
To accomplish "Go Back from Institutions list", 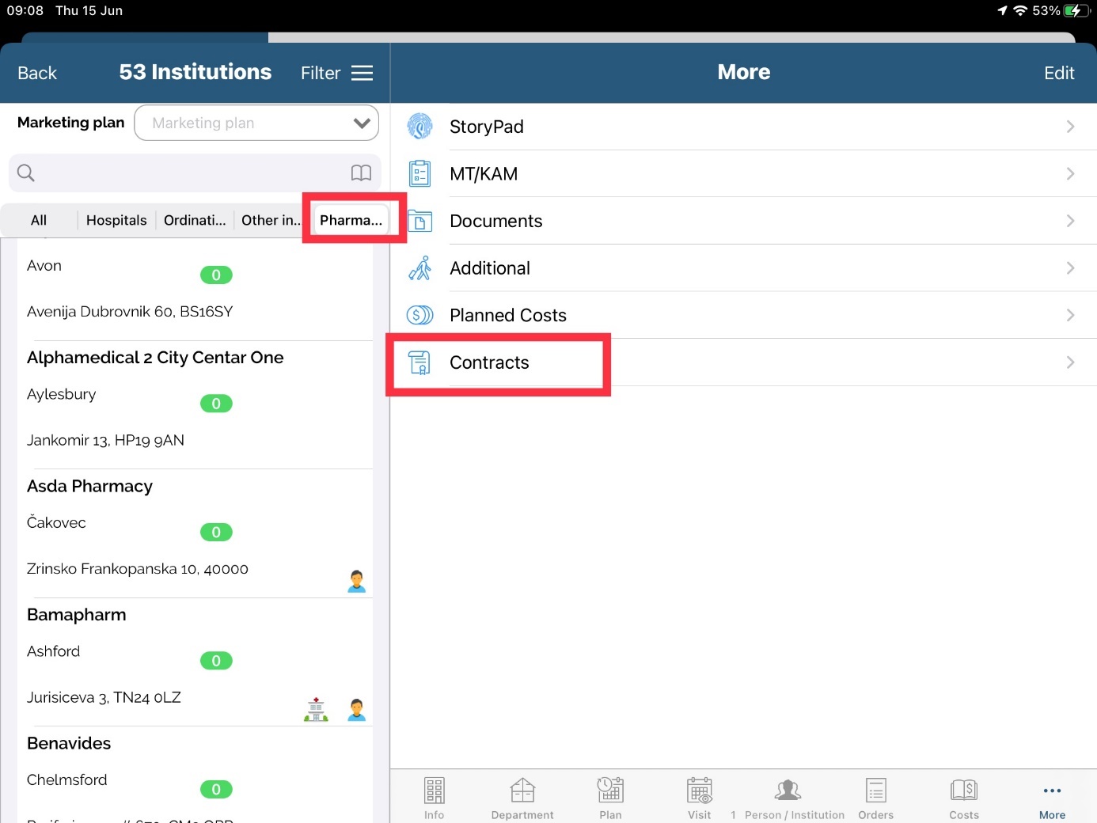I will tap(37, 73).
